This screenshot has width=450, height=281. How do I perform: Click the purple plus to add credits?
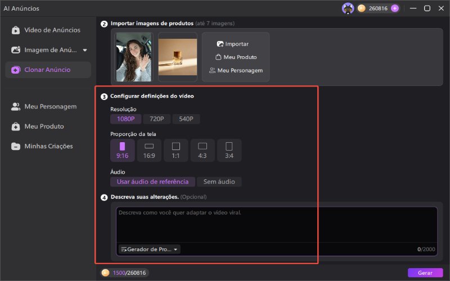point(395,8)
